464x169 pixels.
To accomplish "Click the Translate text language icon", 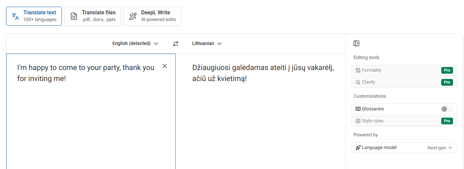I will (15, 16).
